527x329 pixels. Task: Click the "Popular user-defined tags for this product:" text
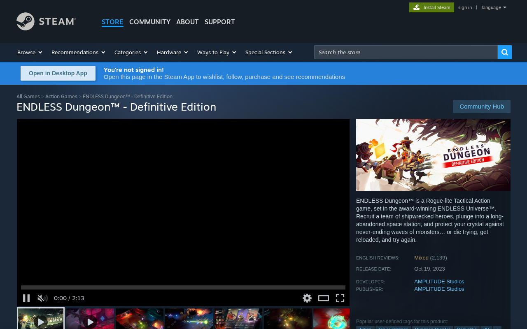coord(402,322)
